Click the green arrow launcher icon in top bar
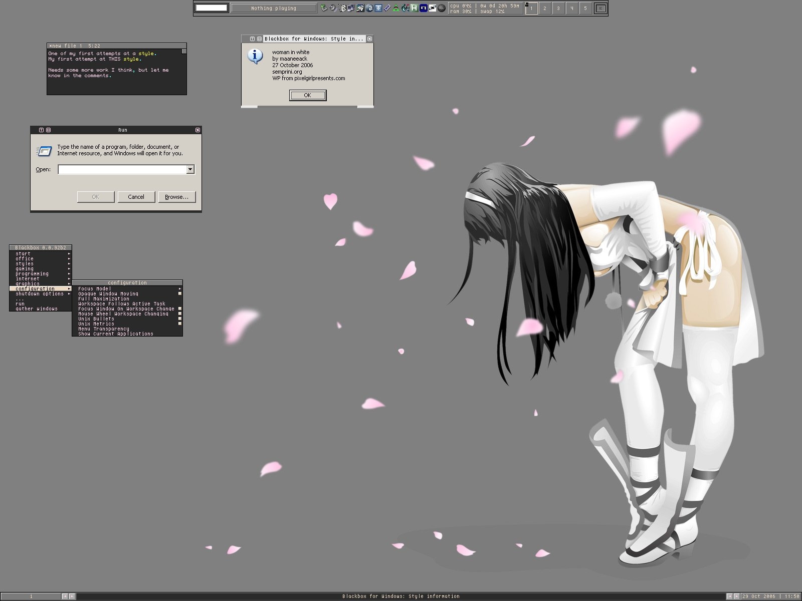The width and height of the screenshot is (802, 601). [324, 8]
